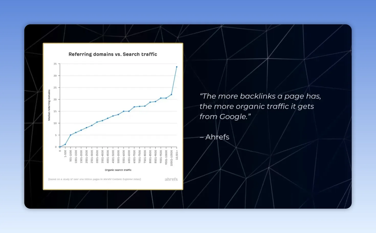Click x-axis label "7501-8000"
The image size is (376, 233).
(145, 157)
